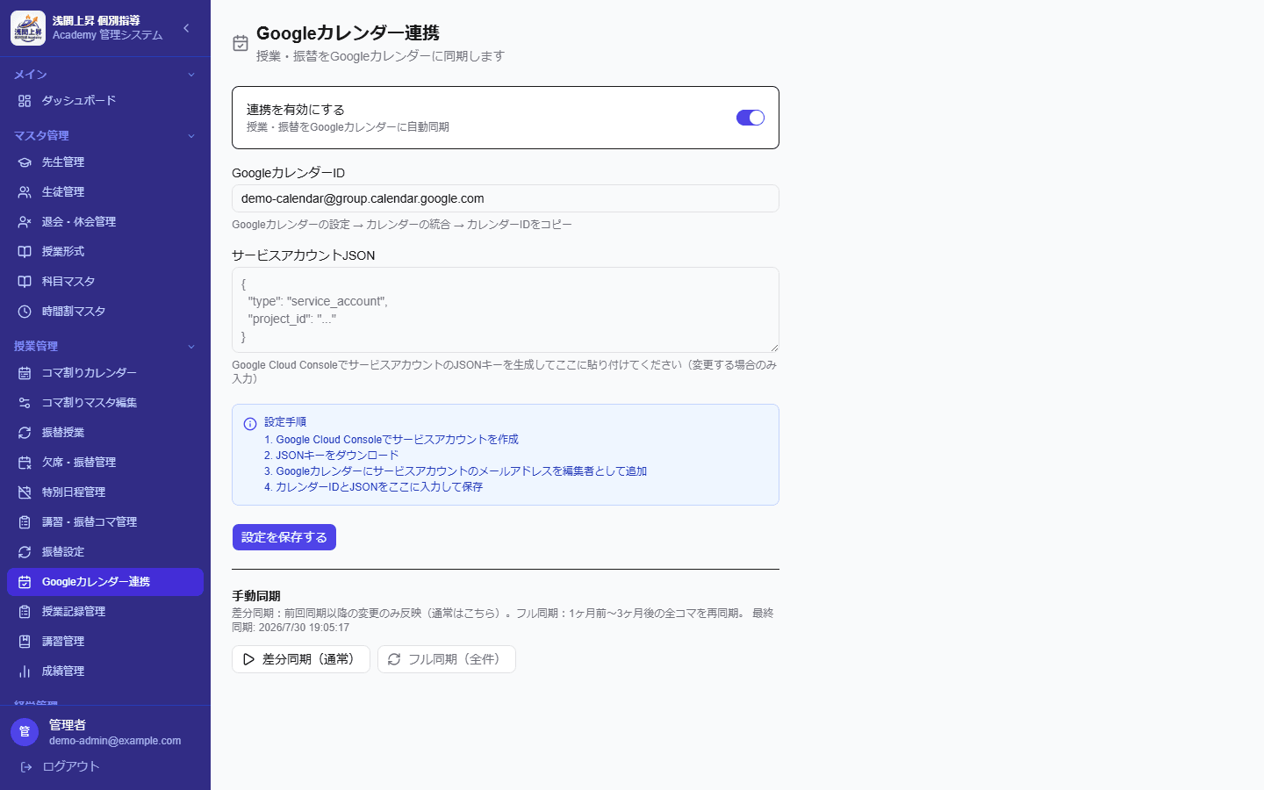Open 授業形式 menu label

(63, 252)
